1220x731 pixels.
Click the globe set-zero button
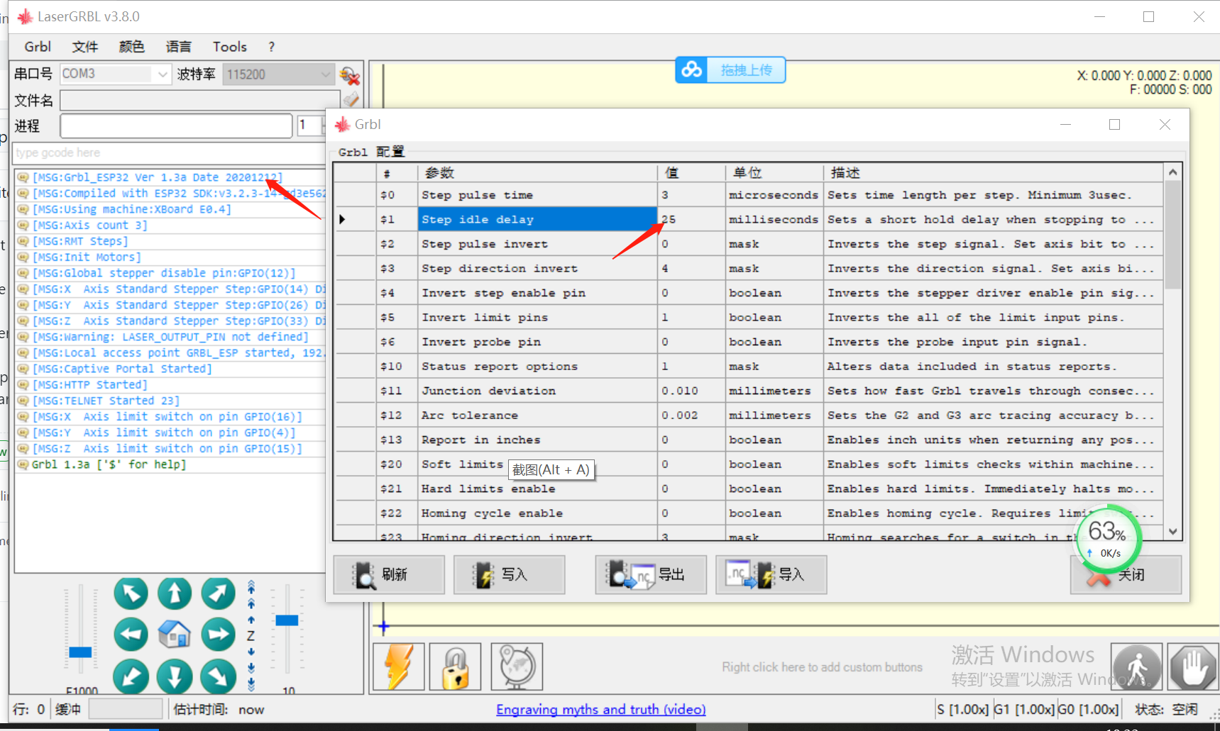(517, 666)
